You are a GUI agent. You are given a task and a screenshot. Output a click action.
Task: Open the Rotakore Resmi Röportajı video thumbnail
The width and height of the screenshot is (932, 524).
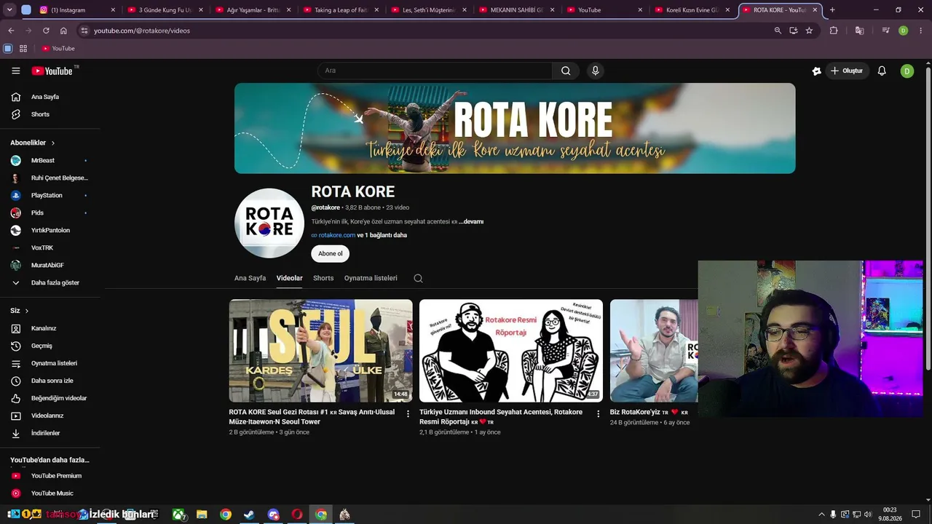[511, 351]
